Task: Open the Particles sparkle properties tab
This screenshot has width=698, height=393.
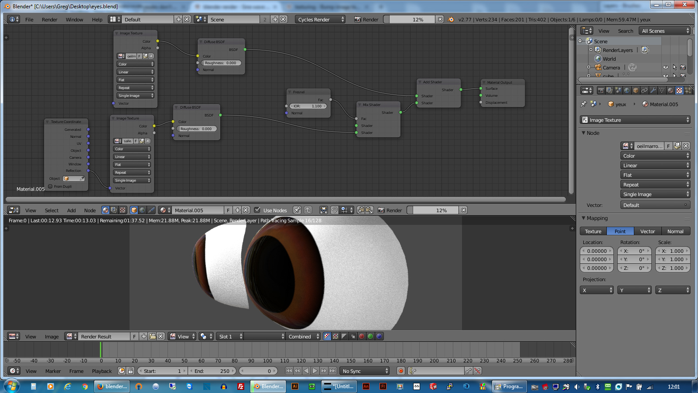Action: pos(688,90)
